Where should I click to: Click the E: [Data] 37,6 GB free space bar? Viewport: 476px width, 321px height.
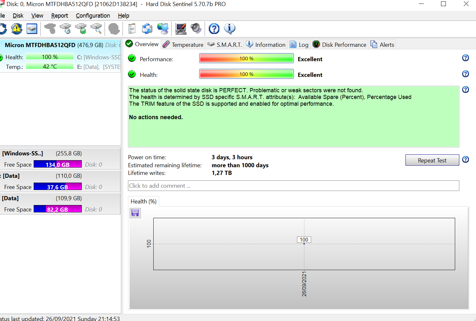click(58, 187)
